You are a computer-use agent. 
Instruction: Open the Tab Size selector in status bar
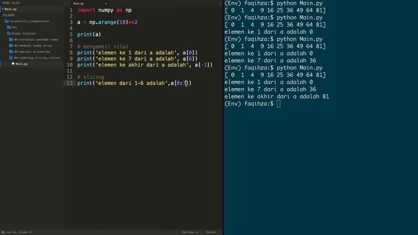pos(190,232)
